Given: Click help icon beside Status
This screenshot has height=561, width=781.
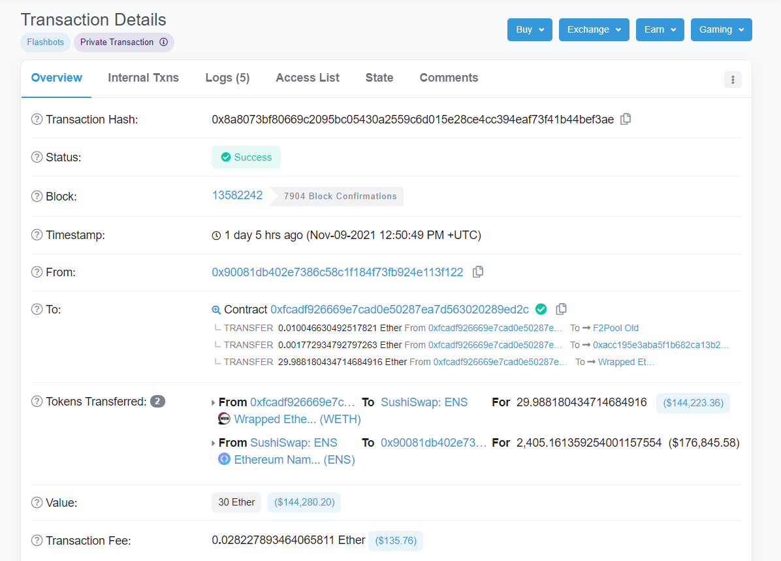Looking at the screenshot, I should (x=37, y=157).
